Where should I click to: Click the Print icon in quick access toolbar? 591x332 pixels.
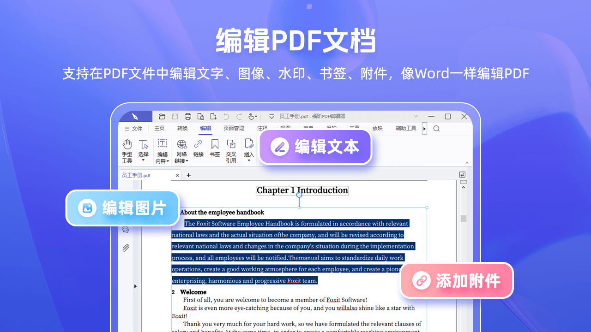click(x=187, y=116)
